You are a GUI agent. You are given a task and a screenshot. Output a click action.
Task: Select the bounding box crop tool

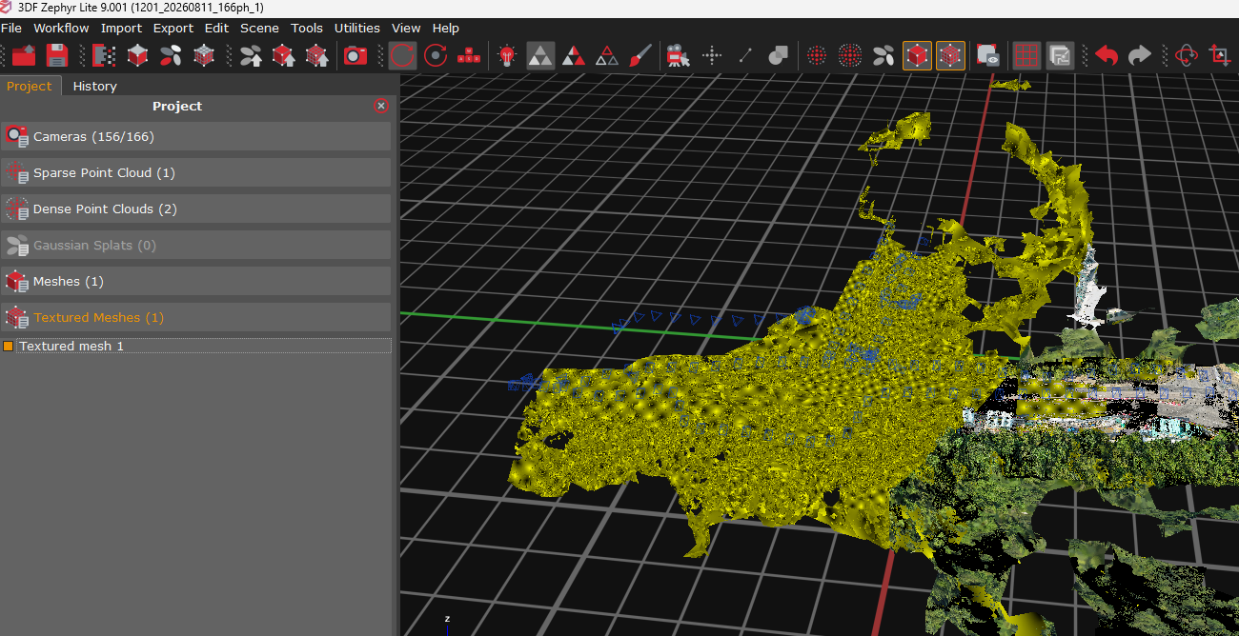[x=1219, y=55]
